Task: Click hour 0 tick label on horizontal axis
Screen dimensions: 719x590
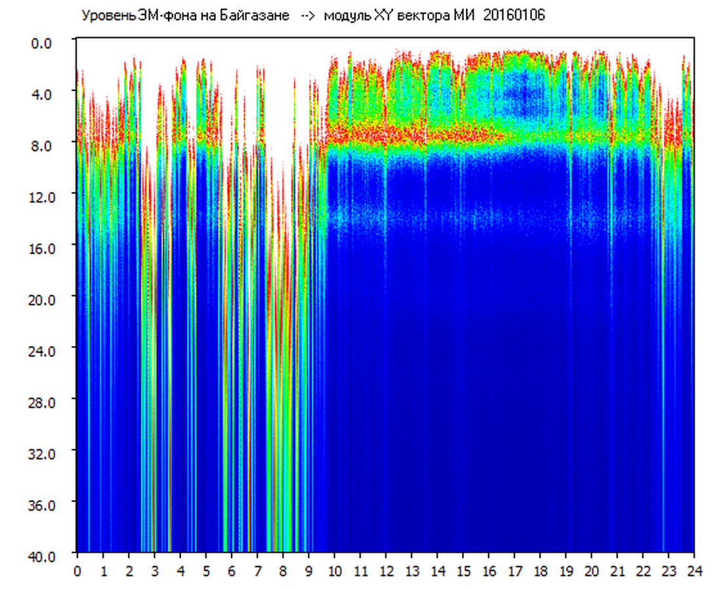Action: tap(77, 572)
